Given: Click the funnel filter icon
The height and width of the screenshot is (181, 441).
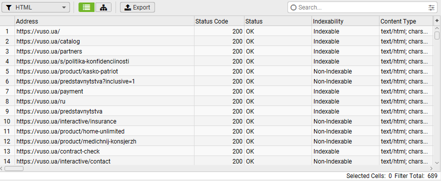Looking at the screenshot, I should pyautogui.click(x=9, y=7).
